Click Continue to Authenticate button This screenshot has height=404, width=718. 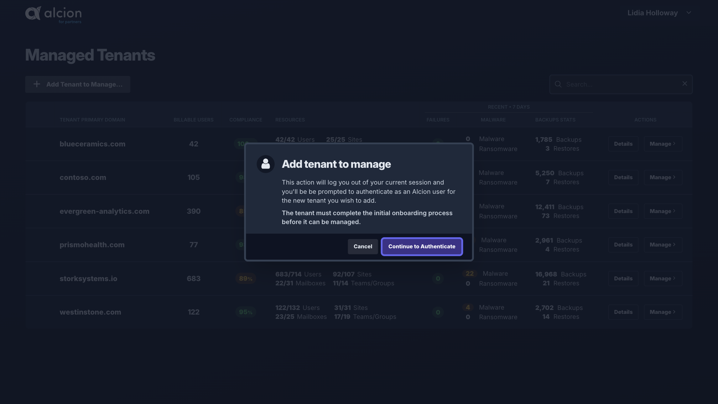click(422, 246)
